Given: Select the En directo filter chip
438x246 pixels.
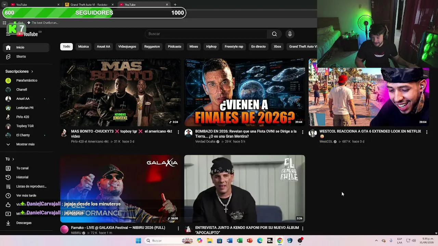Looking at the screenshot, I should (258, 46).
